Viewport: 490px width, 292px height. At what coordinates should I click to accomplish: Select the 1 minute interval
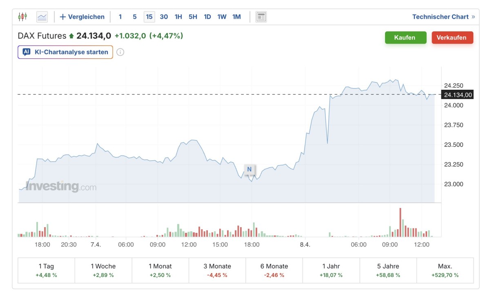tap(120, 17)
